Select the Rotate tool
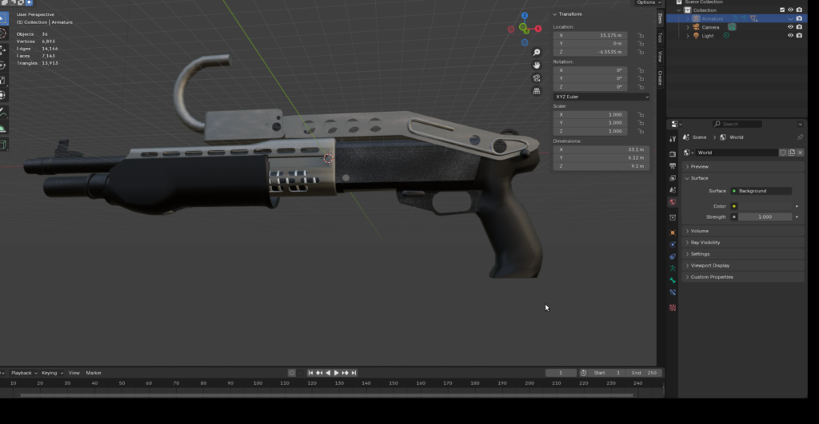Image resolution: width=819 pixels, height=424 pixels. 3,65
